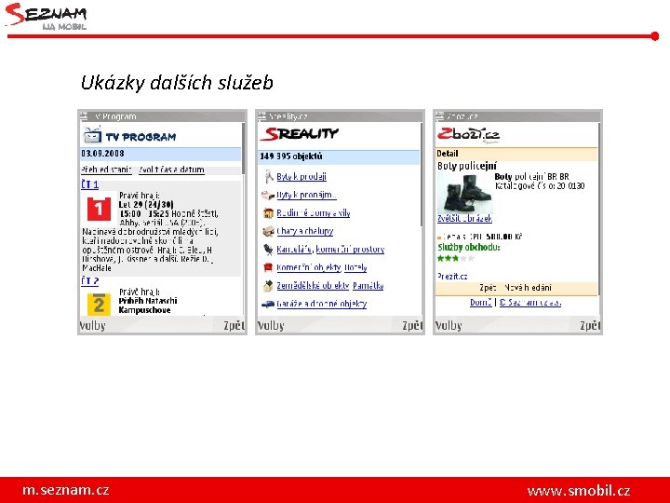
Task: Click © Seznam.cz a.s. link
Action: coord(529,303)
